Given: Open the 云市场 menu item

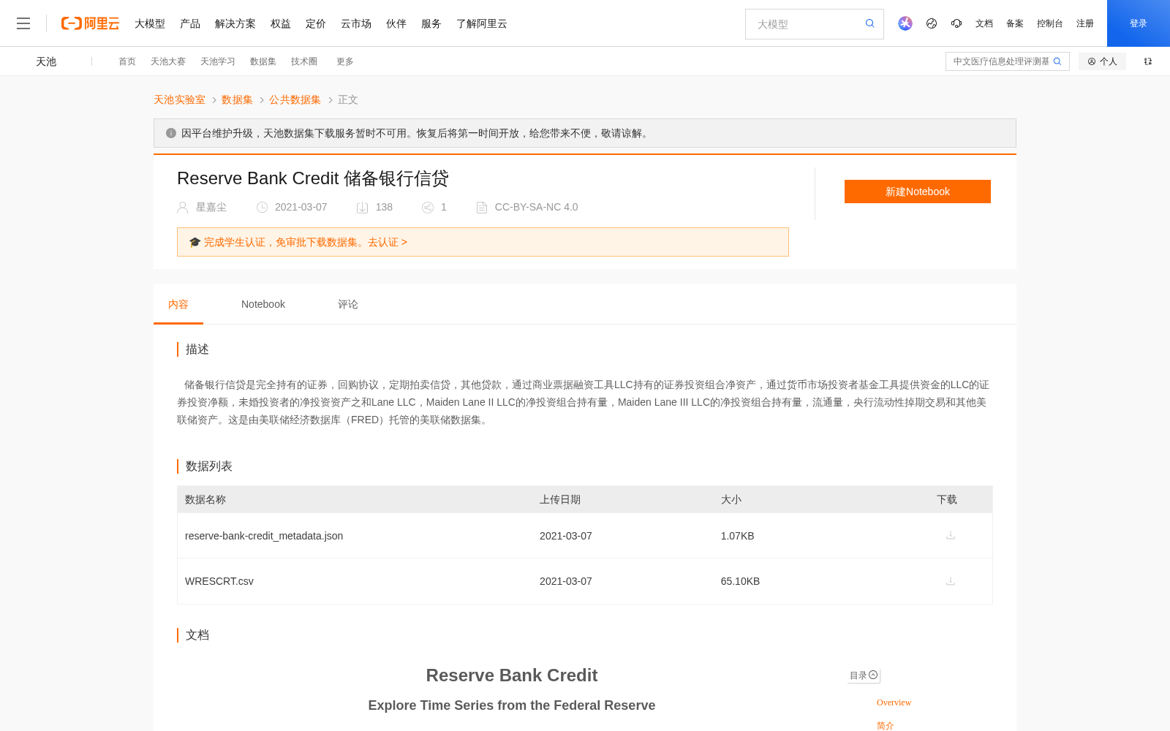Looking at the screenshot, I should click(x=356, y=23).
